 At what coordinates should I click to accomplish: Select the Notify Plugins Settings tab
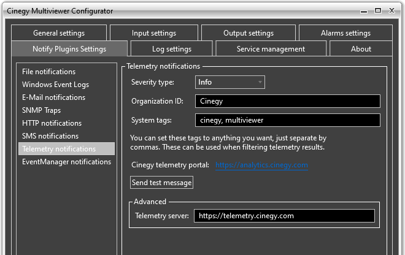(69, 48)
